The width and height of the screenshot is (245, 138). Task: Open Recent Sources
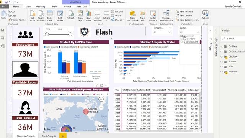pos(41,16)
